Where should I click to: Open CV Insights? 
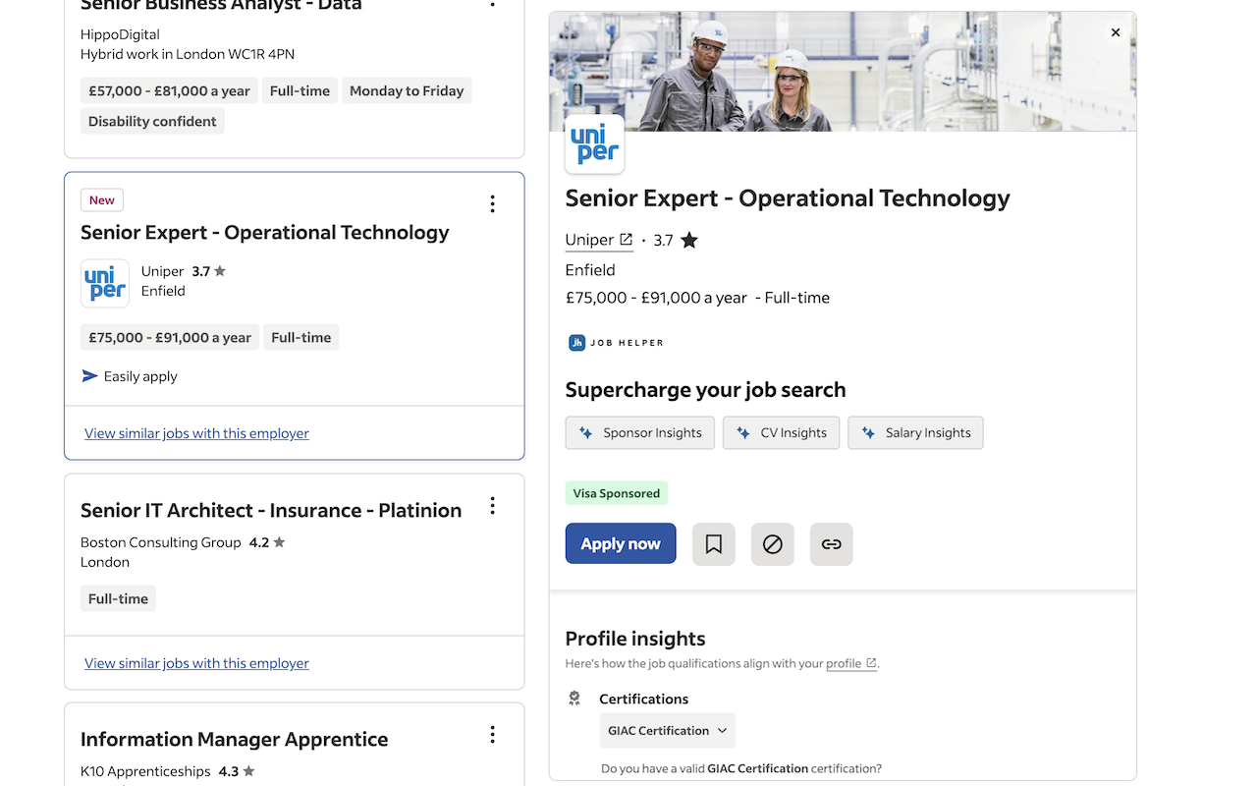[x=782, y=433]
